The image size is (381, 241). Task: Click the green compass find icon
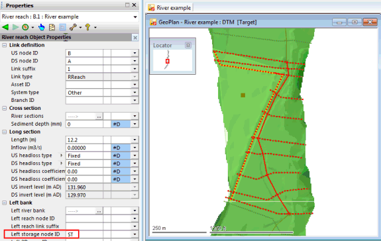25,27
